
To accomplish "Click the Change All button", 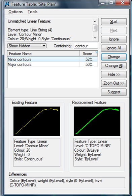I will pyautogui.click(x=114, y=66).
